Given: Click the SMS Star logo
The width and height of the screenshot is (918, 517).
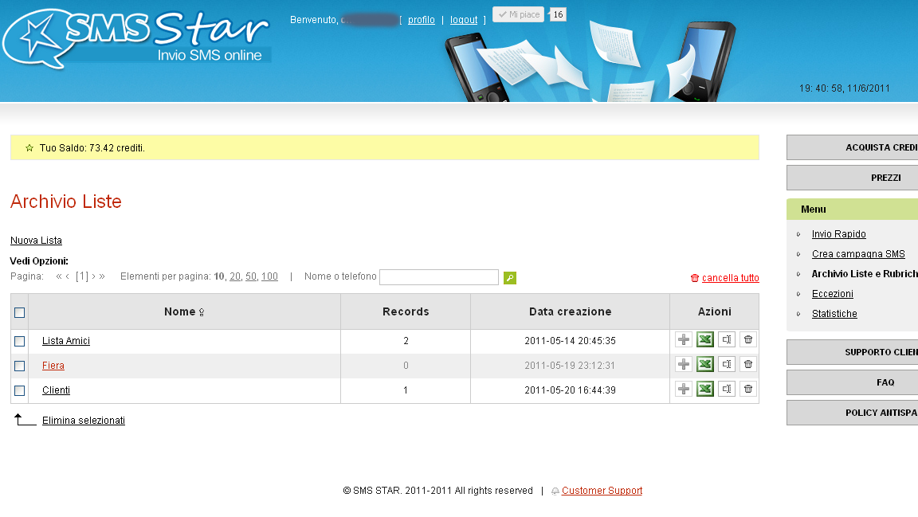Looking at the screenshot, I should (x=135, y=37).
